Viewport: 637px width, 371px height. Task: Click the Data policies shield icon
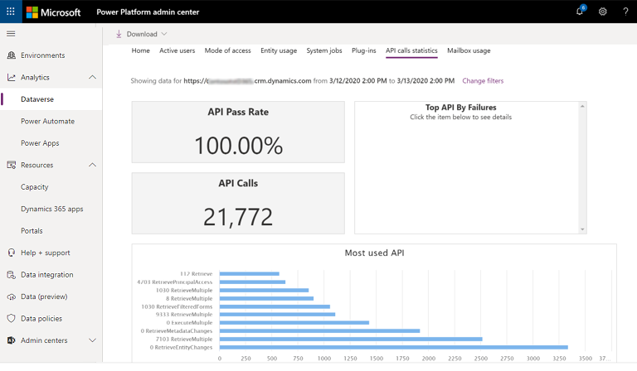pyautogui.click(x=12, y=318)
